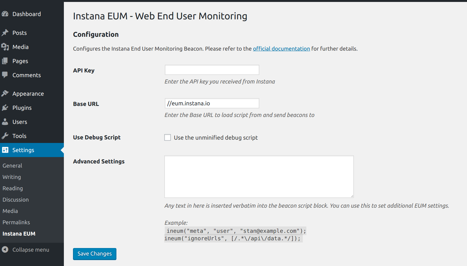Focus the API Key text field
The width and height of the screenshot is (467, 266).
click(x=212, y=70)
